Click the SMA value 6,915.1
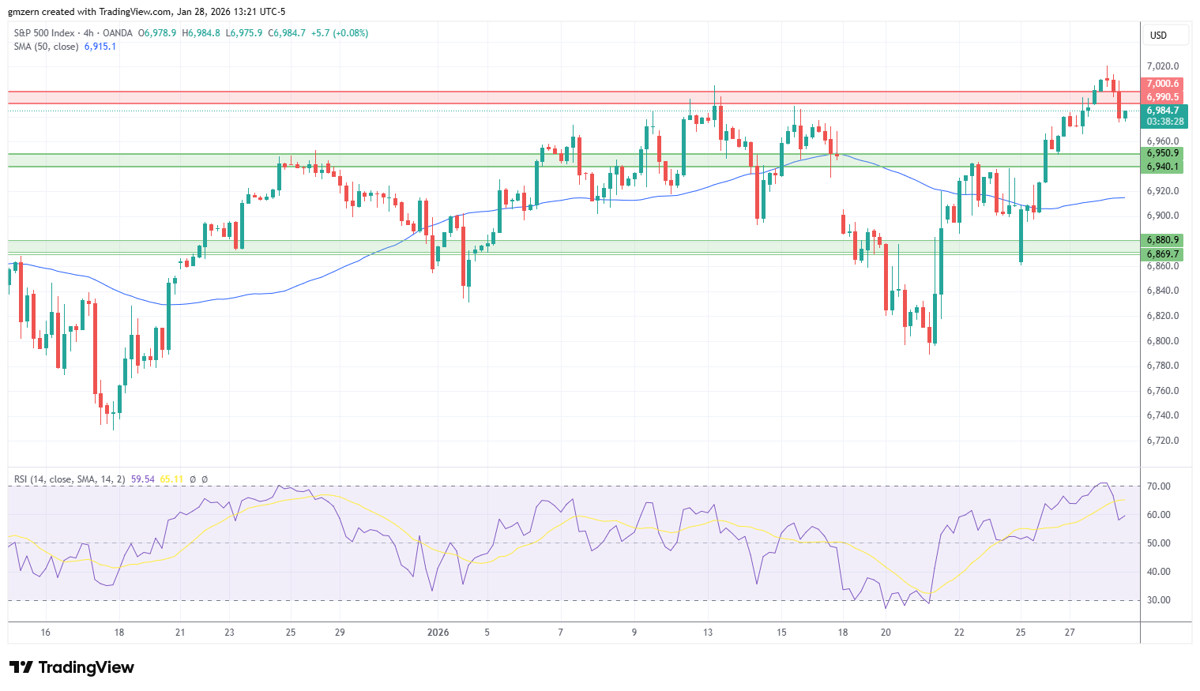1200x691 pixels. click(x=100, y=47)
